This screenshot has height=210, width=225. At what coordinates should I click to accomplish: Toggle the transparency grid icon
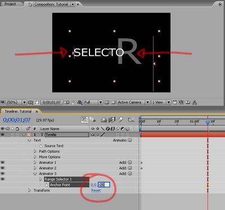coord(113,102)
